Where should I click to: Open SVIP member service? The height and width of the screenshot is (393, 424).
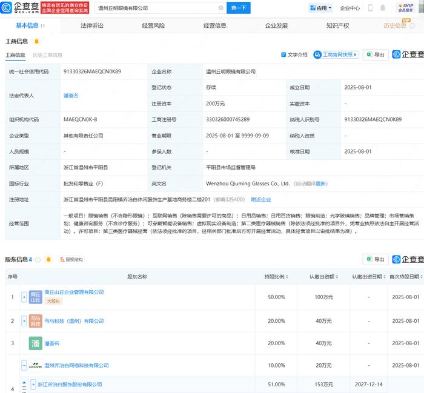click(x=406, y=8)
